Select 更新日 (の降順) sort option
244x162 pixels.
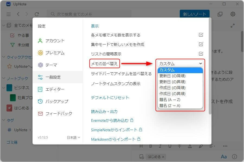pos(180,76)
